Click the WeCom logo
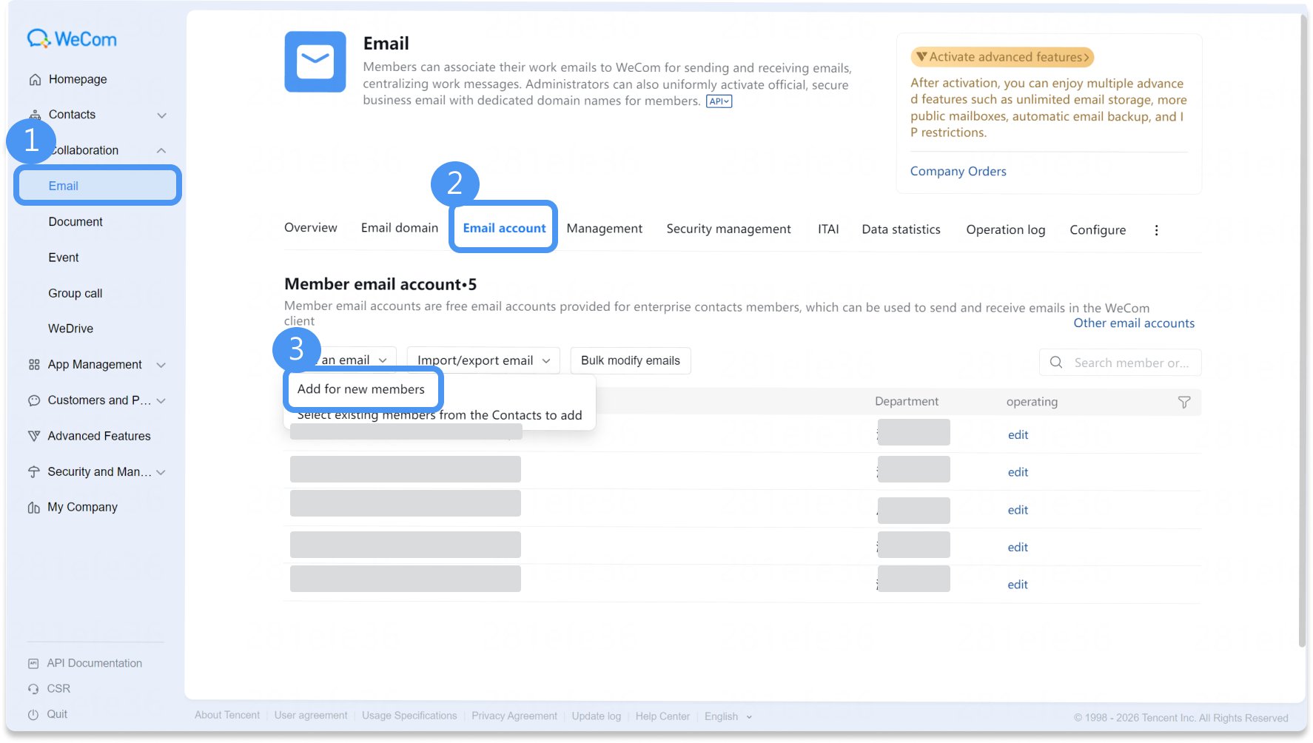1313x743 pixels. point(72,38)
